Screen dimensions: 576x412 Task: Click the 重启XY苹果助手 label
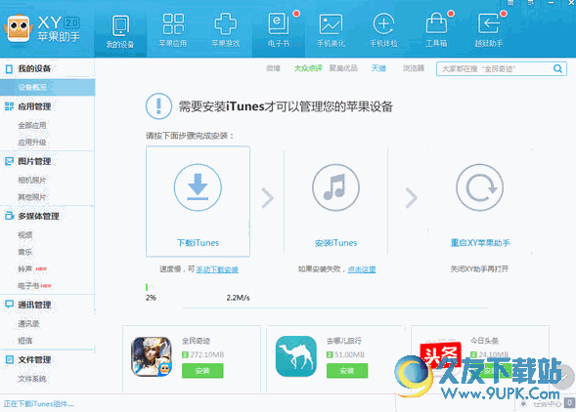pos(480,243)
